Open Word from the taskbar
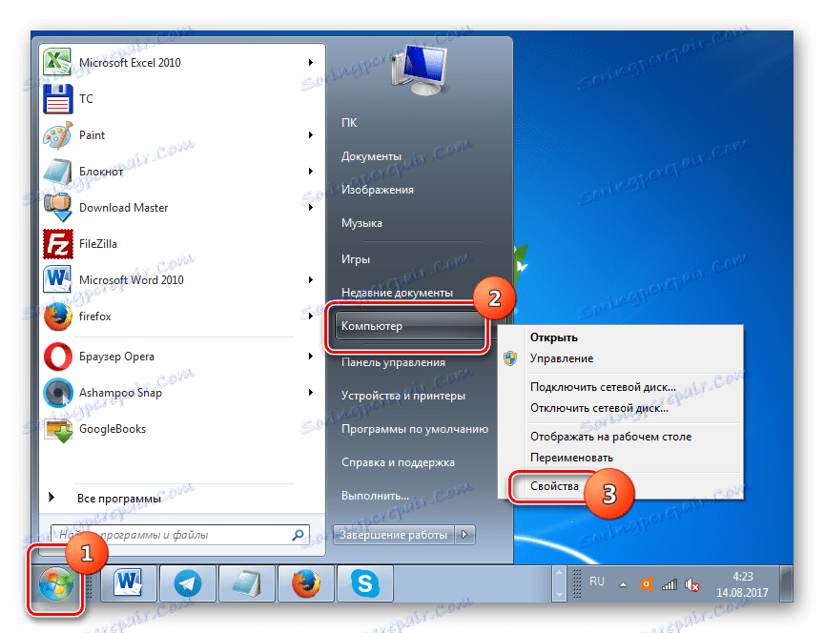Screen dimensions: 824x633 tap(128, 583)
